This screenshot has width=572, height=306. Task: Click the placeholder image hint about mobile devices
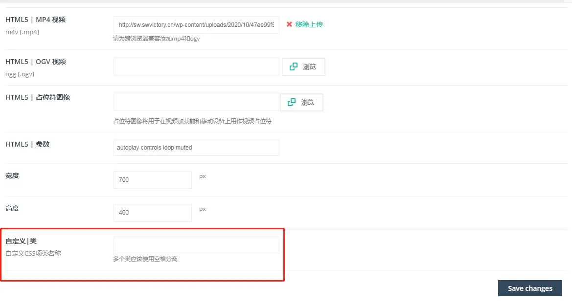pyautogui.click(x=192, y=121)
